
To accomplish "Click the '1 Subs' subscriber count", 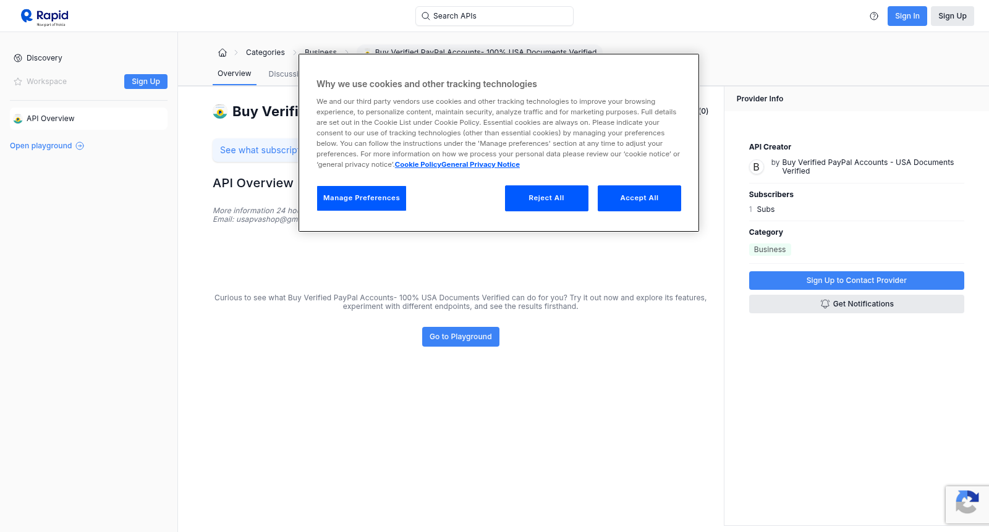I will pyautogui.click(x=762, y=209).
